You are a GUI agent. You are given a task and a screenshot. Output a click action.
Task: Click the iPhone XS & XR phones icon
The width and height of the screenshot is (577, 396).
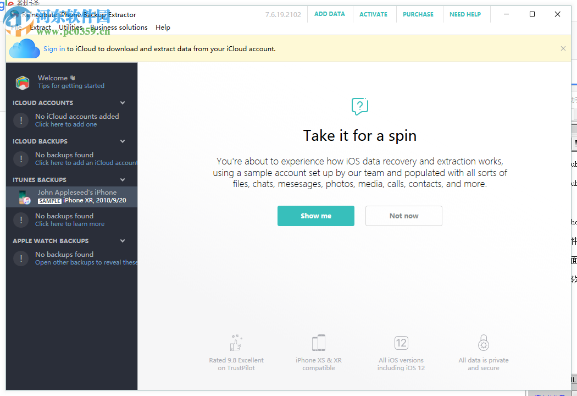click(319, 343)
